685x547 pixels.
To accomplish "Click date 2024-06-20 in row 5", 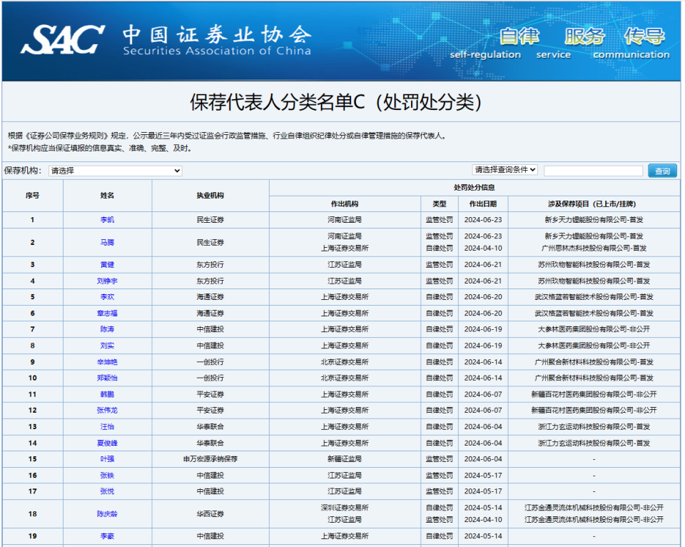I will 483,297.
